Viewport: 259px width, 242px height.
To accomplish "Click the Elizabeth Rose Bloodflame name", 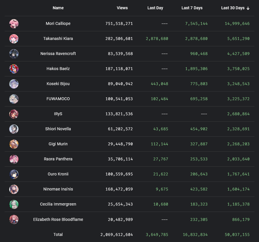I will coord(58,219).
